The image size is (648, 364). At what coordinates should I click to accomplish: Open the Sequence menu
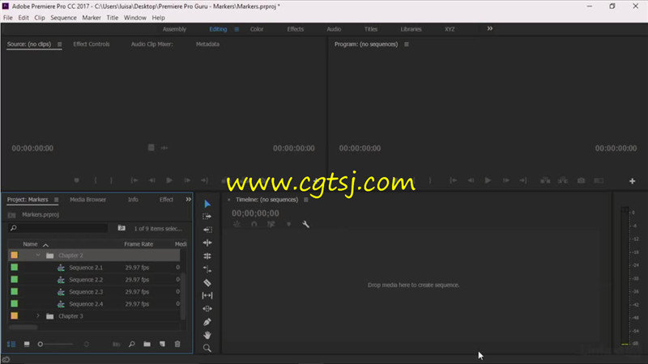click(x=64, y=18)
